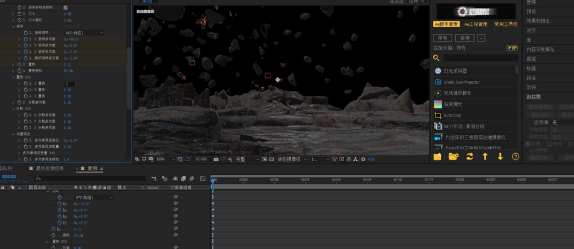
Task: Switch to the 常用工具包 tab
Action: coord(506,24)
